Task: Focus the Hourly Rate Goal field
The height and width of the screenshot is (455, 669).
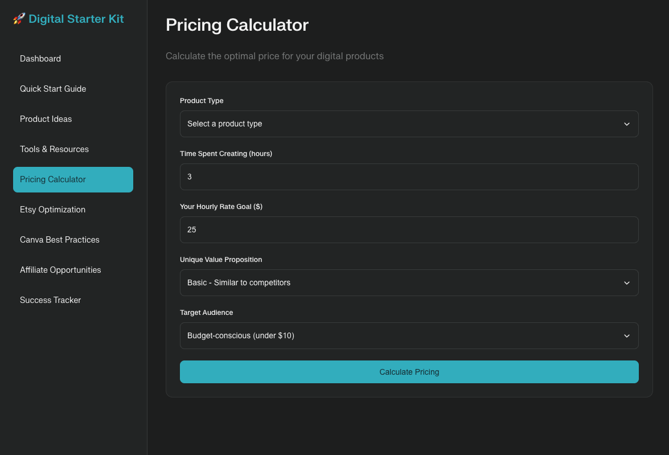Action: (409, 229)
